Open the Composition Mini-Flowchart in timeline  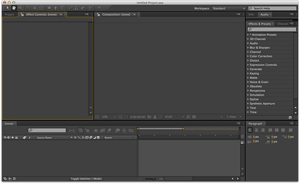click(x=72, y=131)
